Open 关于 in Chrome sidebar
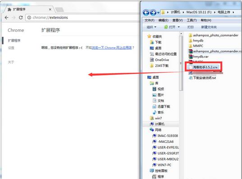Image resolution: width=242 pixels, height=179 pixels. click(11, 62)
